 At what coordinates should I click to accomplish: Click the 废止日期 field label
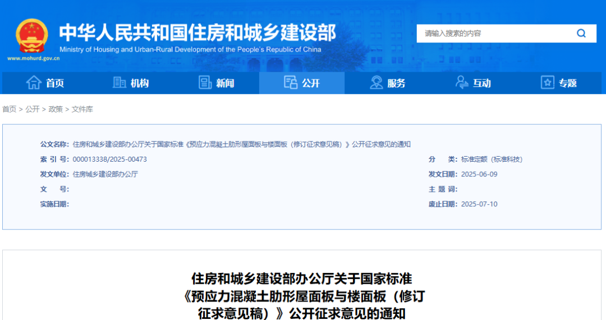click(x=443, y=204)
